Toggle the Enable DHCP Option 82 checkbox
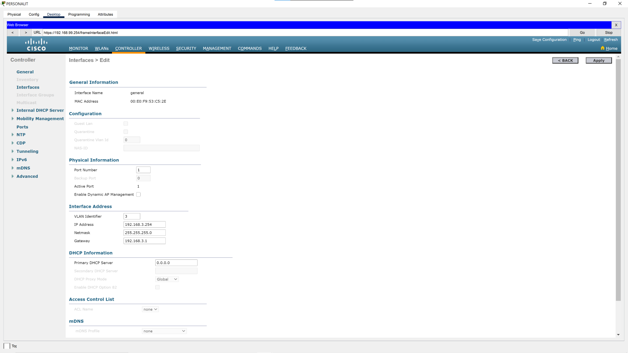628x353 pixels. 157,287
